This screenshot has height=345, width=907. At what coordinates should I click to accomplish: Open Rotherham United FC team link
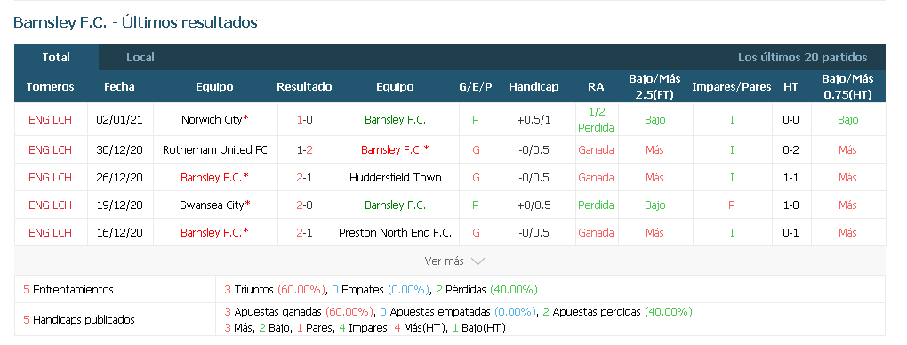tap(215, 150)
